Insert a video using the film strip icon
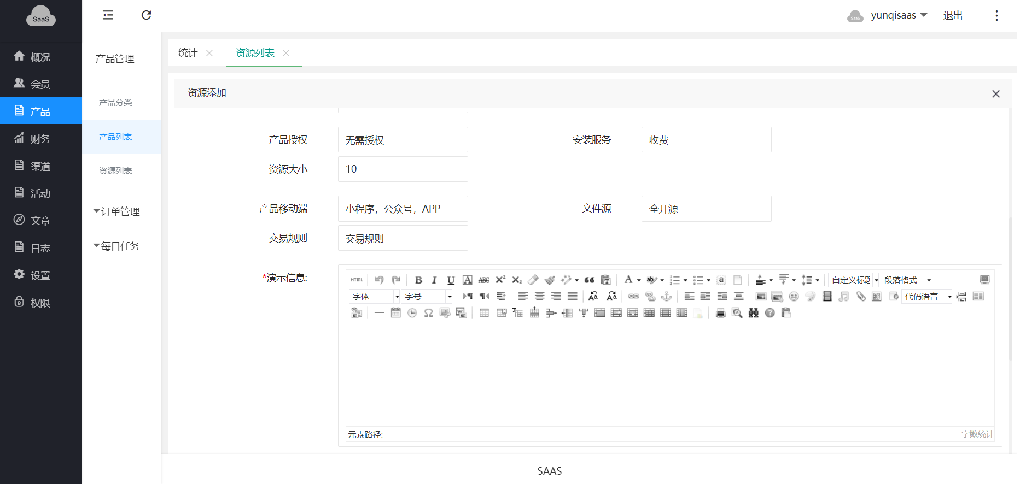Image resolution: width=1020 pixels, height=484 pixels. 827,297
